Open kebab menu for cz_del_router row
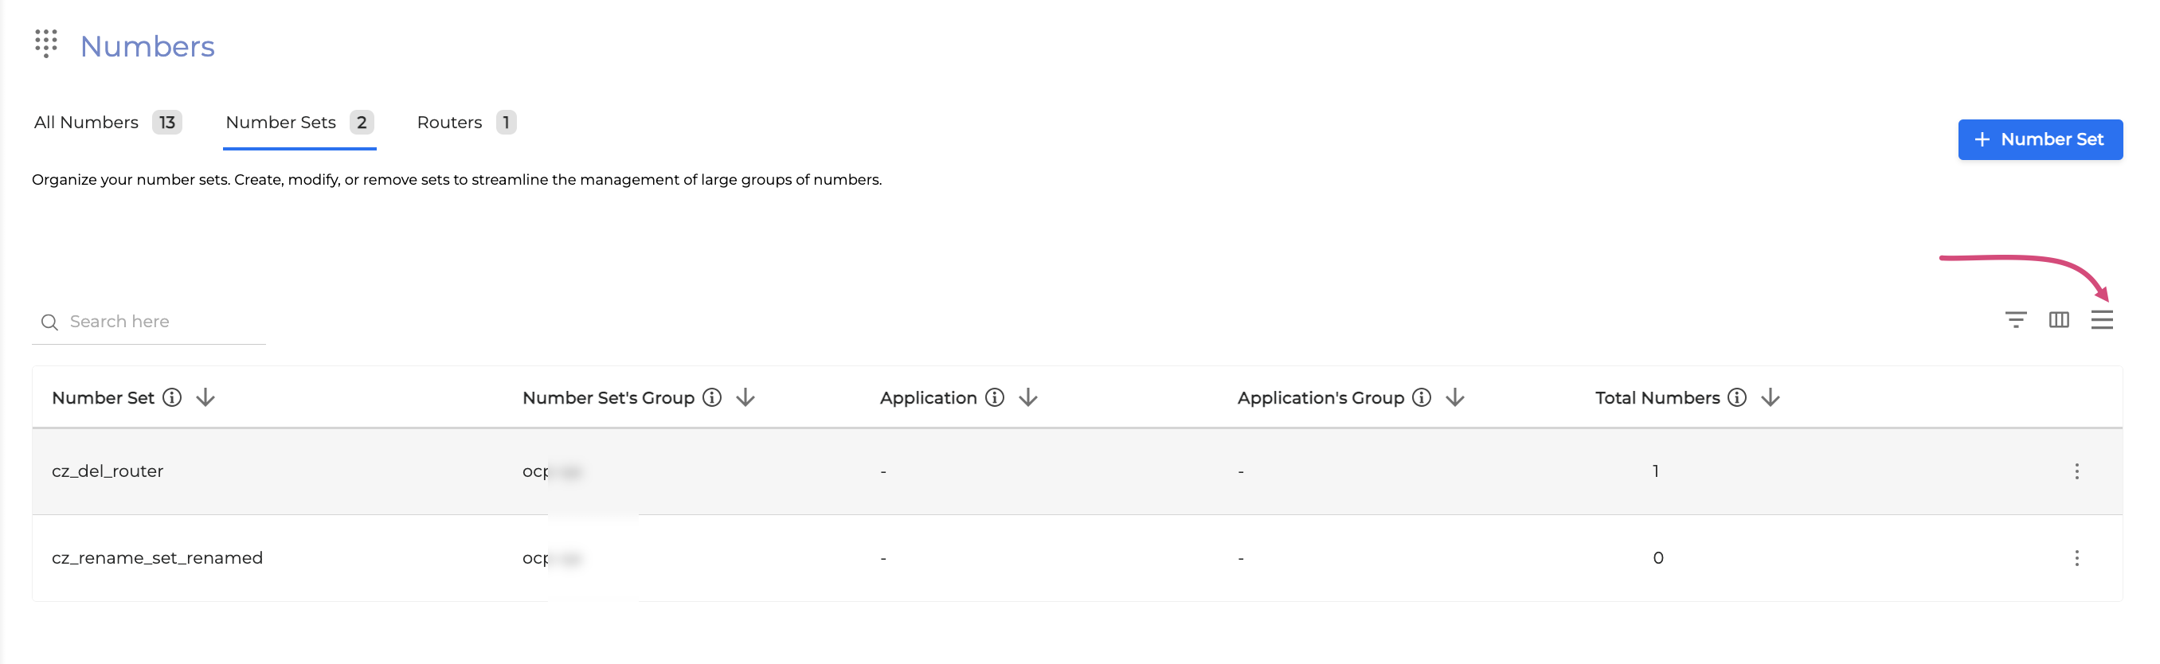Screen dimensions: 2160x664 tap(2076, 471)
